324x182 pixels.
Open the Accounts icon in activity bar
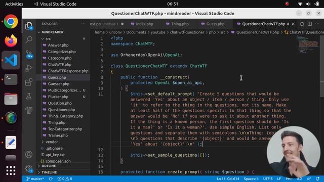click(x=29, y=154)
